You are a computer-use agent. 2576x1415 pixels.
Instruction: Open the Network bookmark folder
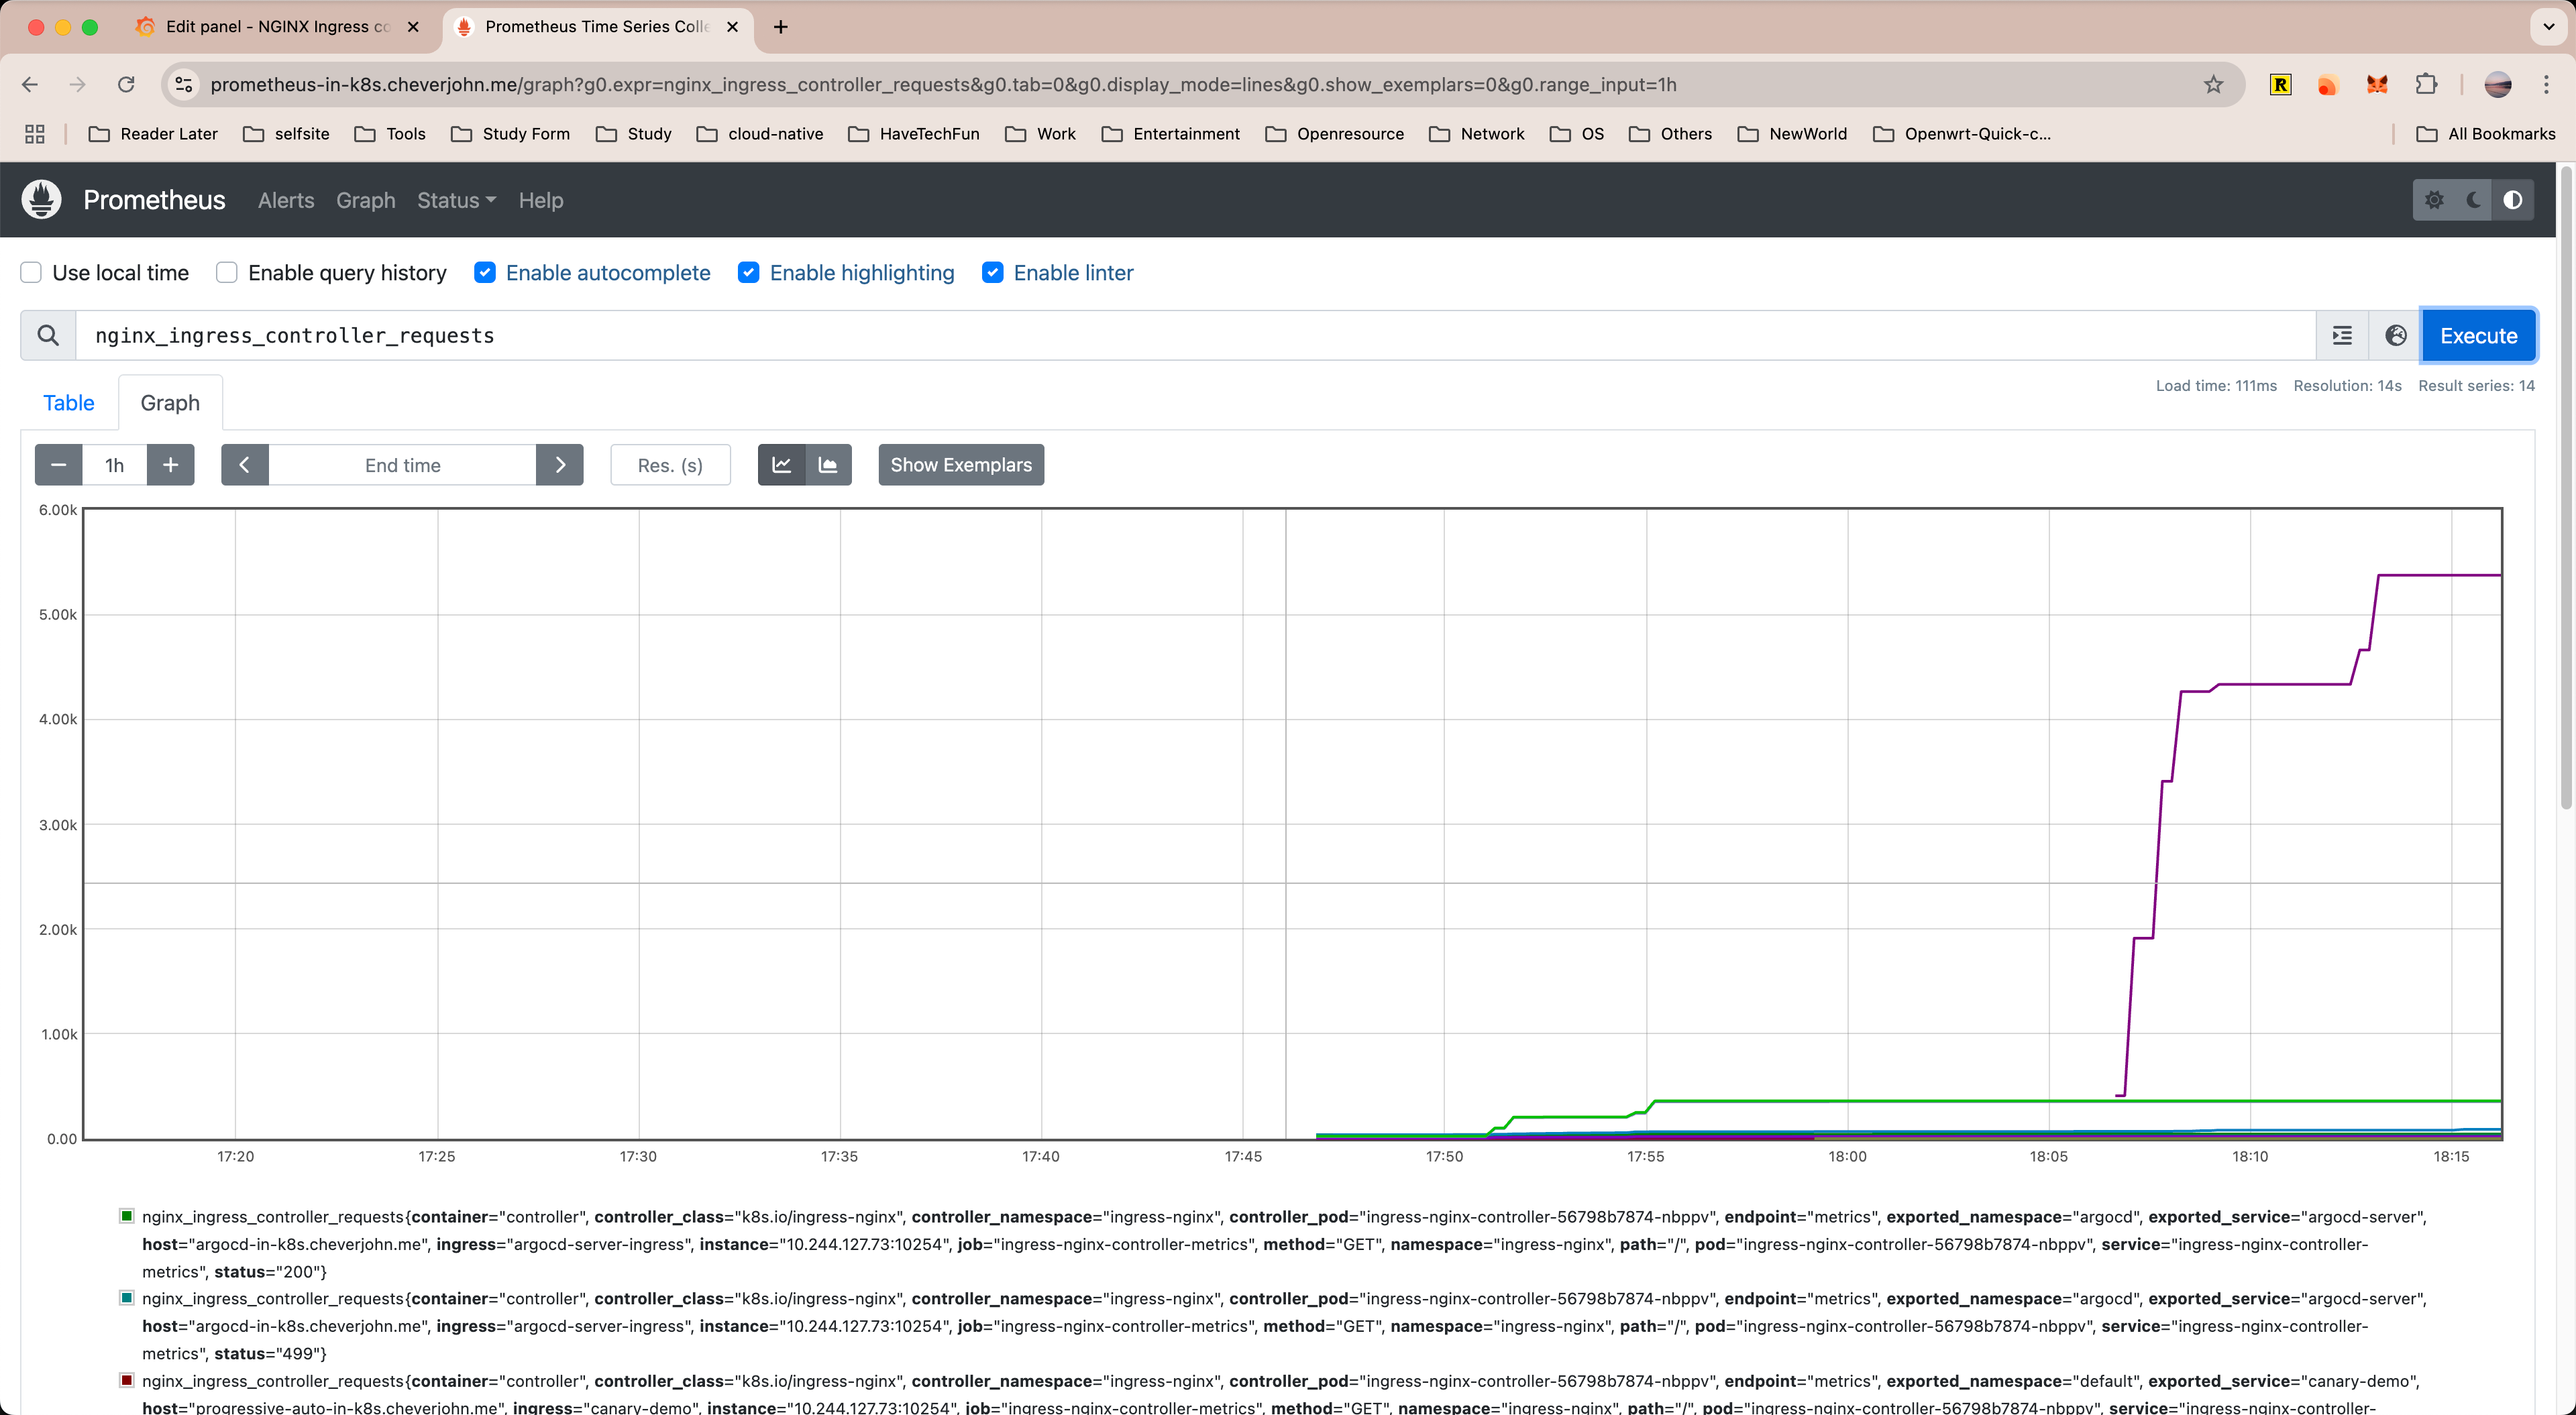[x=1476, y=134]
